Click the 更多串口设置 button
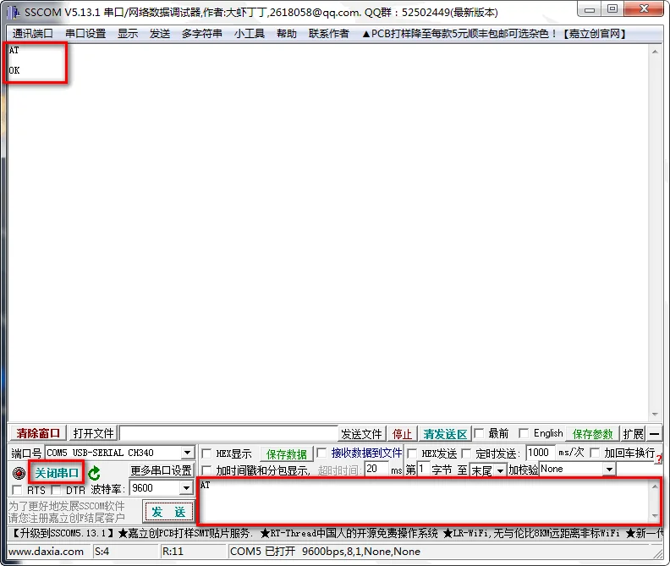The width and height of the screenshot is (670, 566). [161, 470]
